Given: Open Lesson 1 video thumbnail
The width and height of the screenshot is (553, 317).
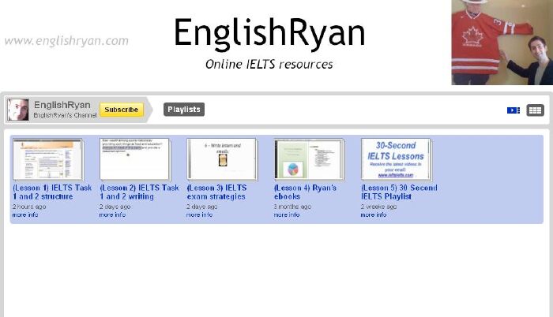Looking at the screenshot, I should click(x=47, y=159).
